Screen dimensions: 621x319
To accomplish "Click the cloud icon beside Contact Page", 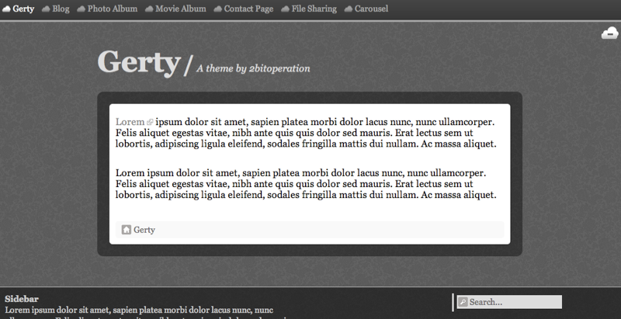I will click(x=217, y=9).
